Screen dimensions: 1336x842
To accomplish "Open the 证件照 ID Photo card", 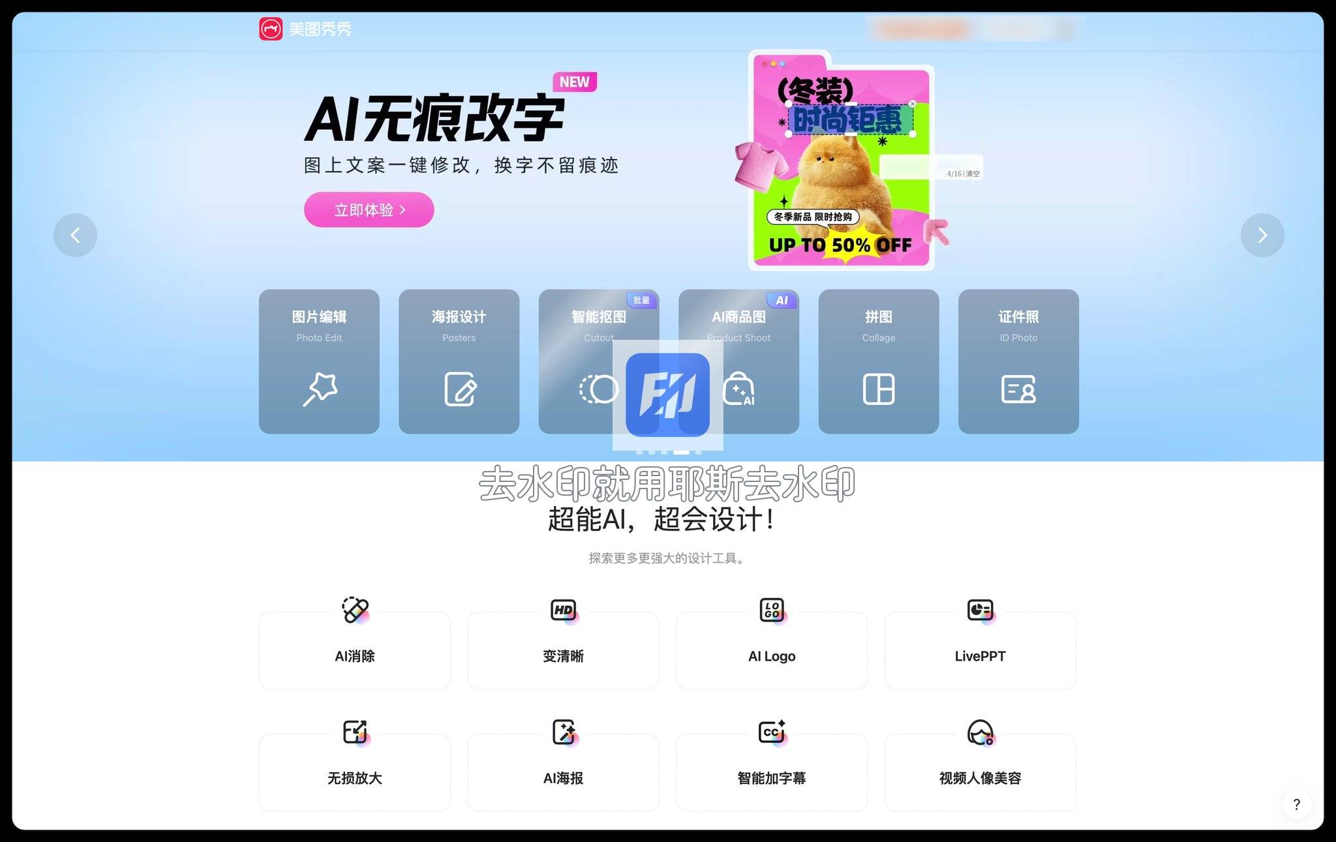I will (1018, 361).
